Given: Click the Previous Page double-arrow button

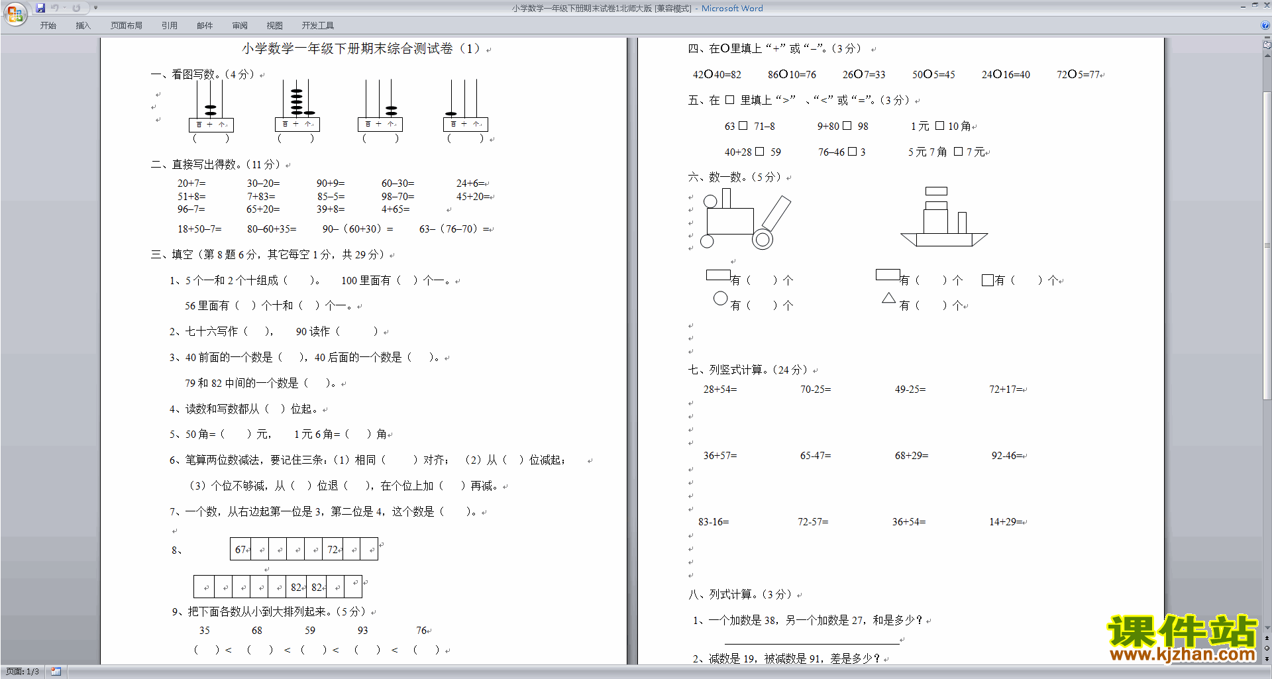Looking at the screenshot, I should (1267, 638).
